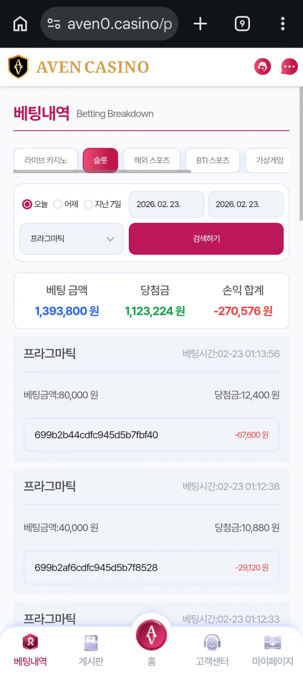This screenshot has height=674, width=303.
Task: Open the chat message bubble icon
Action: point(289,67)
